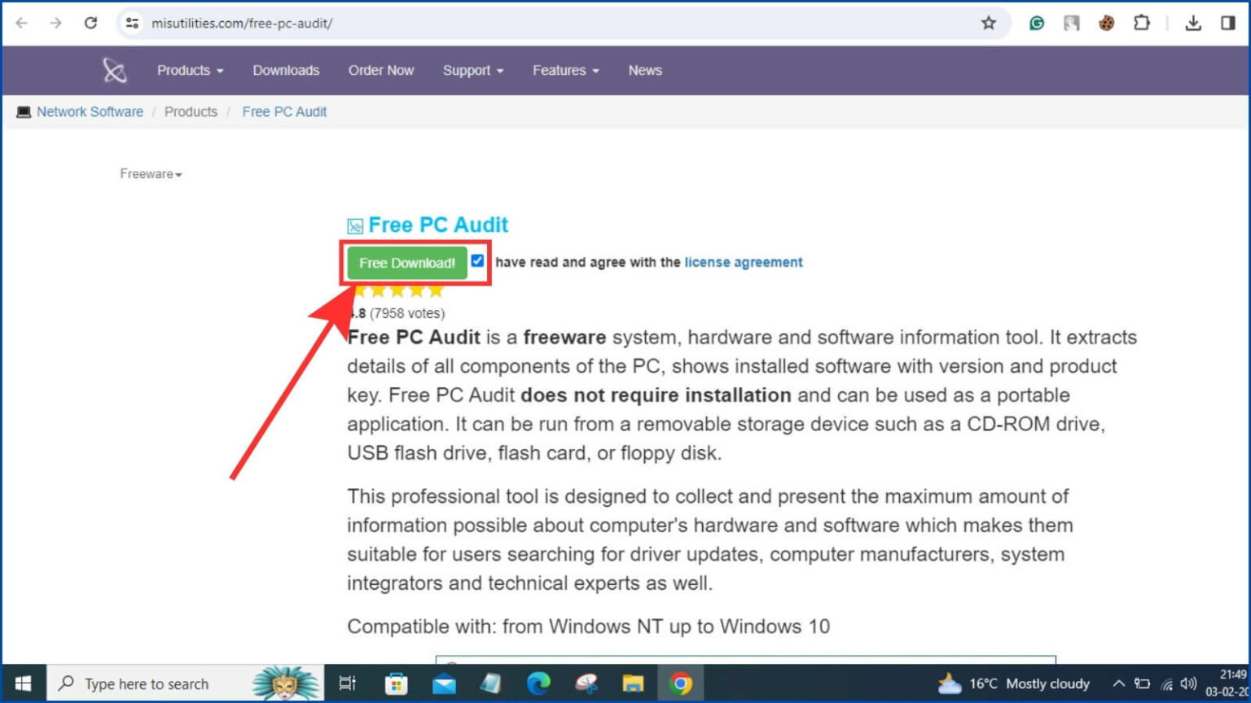Click the MIS Utilities logo in the header
The width and height of the screenshot is (1251, 703).
pos(114,71)
